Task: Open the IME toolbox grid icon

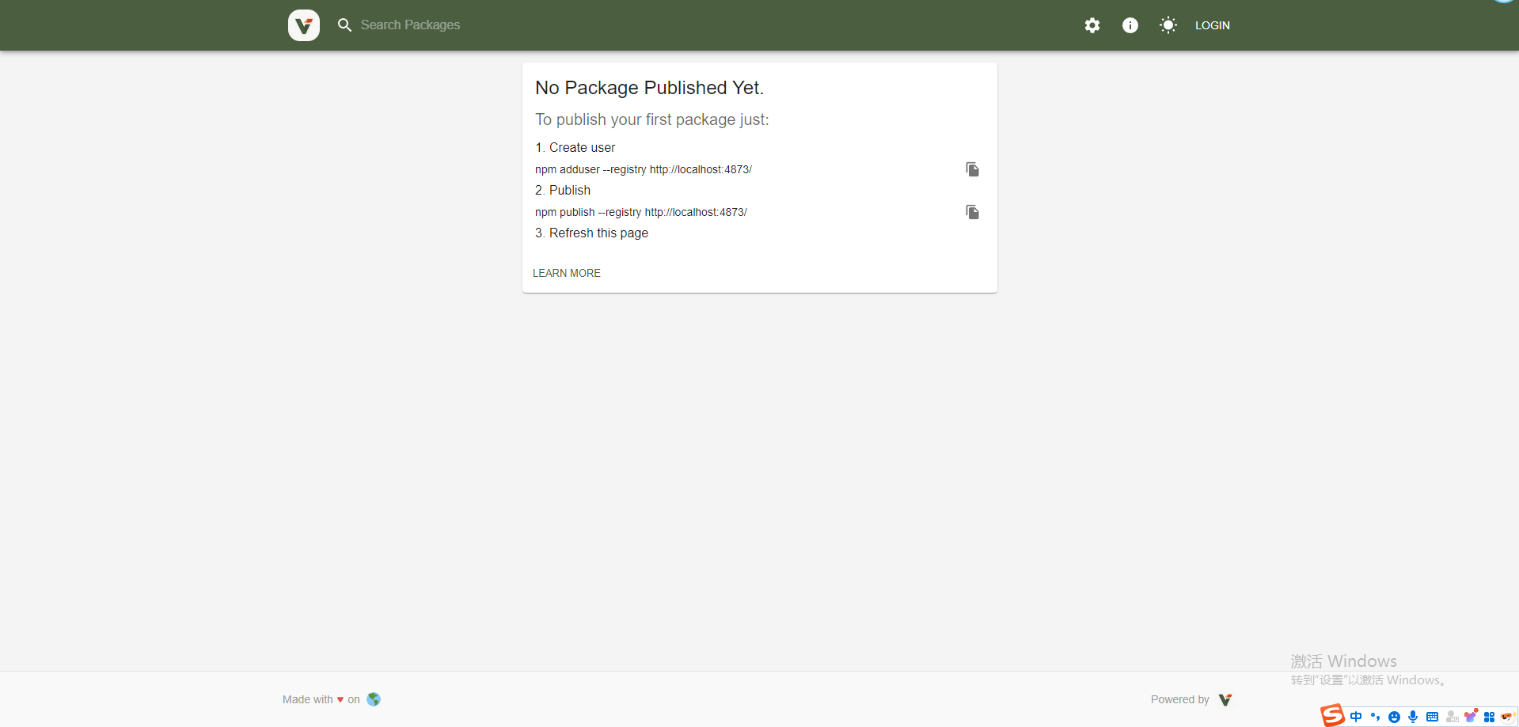Action: pyautogui.click(x=1490, y=717)
